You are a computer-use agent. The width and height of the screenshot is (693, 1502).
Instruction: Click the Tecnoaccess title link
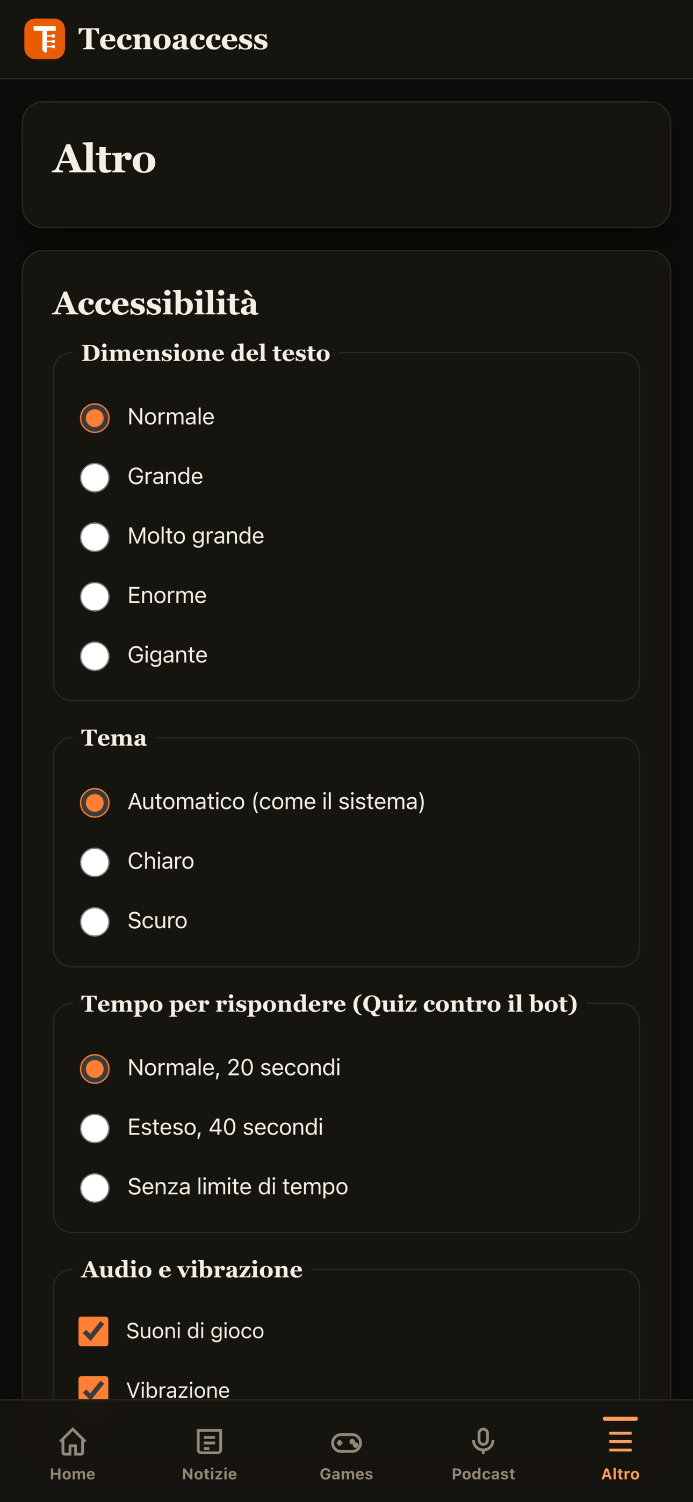click(x=173, y=39)
